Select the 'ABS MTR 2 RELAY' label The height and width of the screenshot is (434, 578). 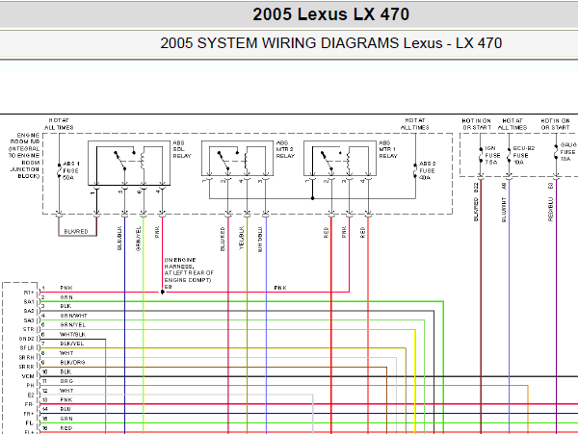point(285,149)
